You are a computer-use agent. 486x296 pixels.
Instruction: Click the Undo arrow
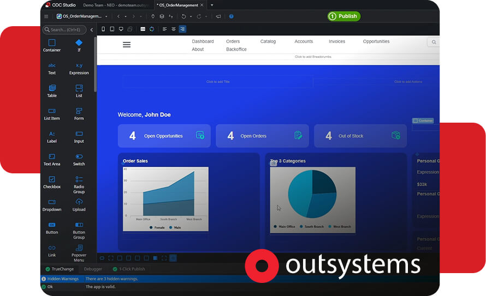[183, 16]
